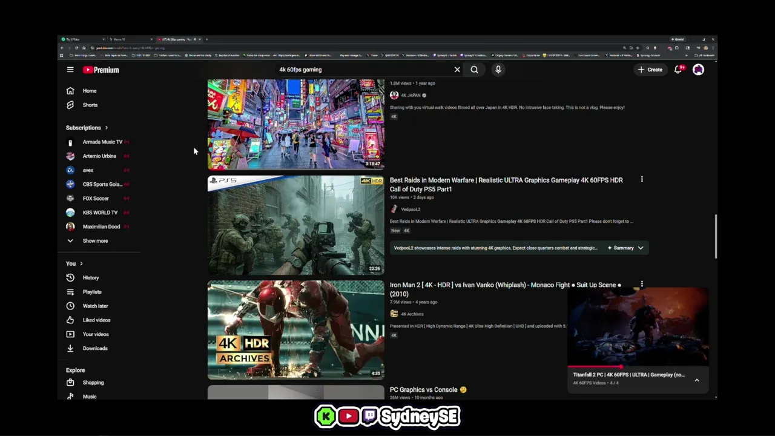
Task: Open Playlists in sidebar
Action: pyautogui.click(x=92, y=292)
